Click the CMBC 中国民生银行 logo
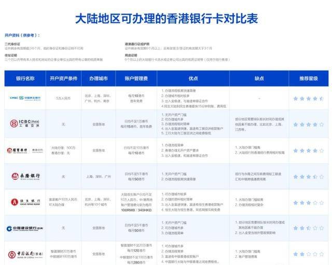The image size is (332, 265). (25, 98)
